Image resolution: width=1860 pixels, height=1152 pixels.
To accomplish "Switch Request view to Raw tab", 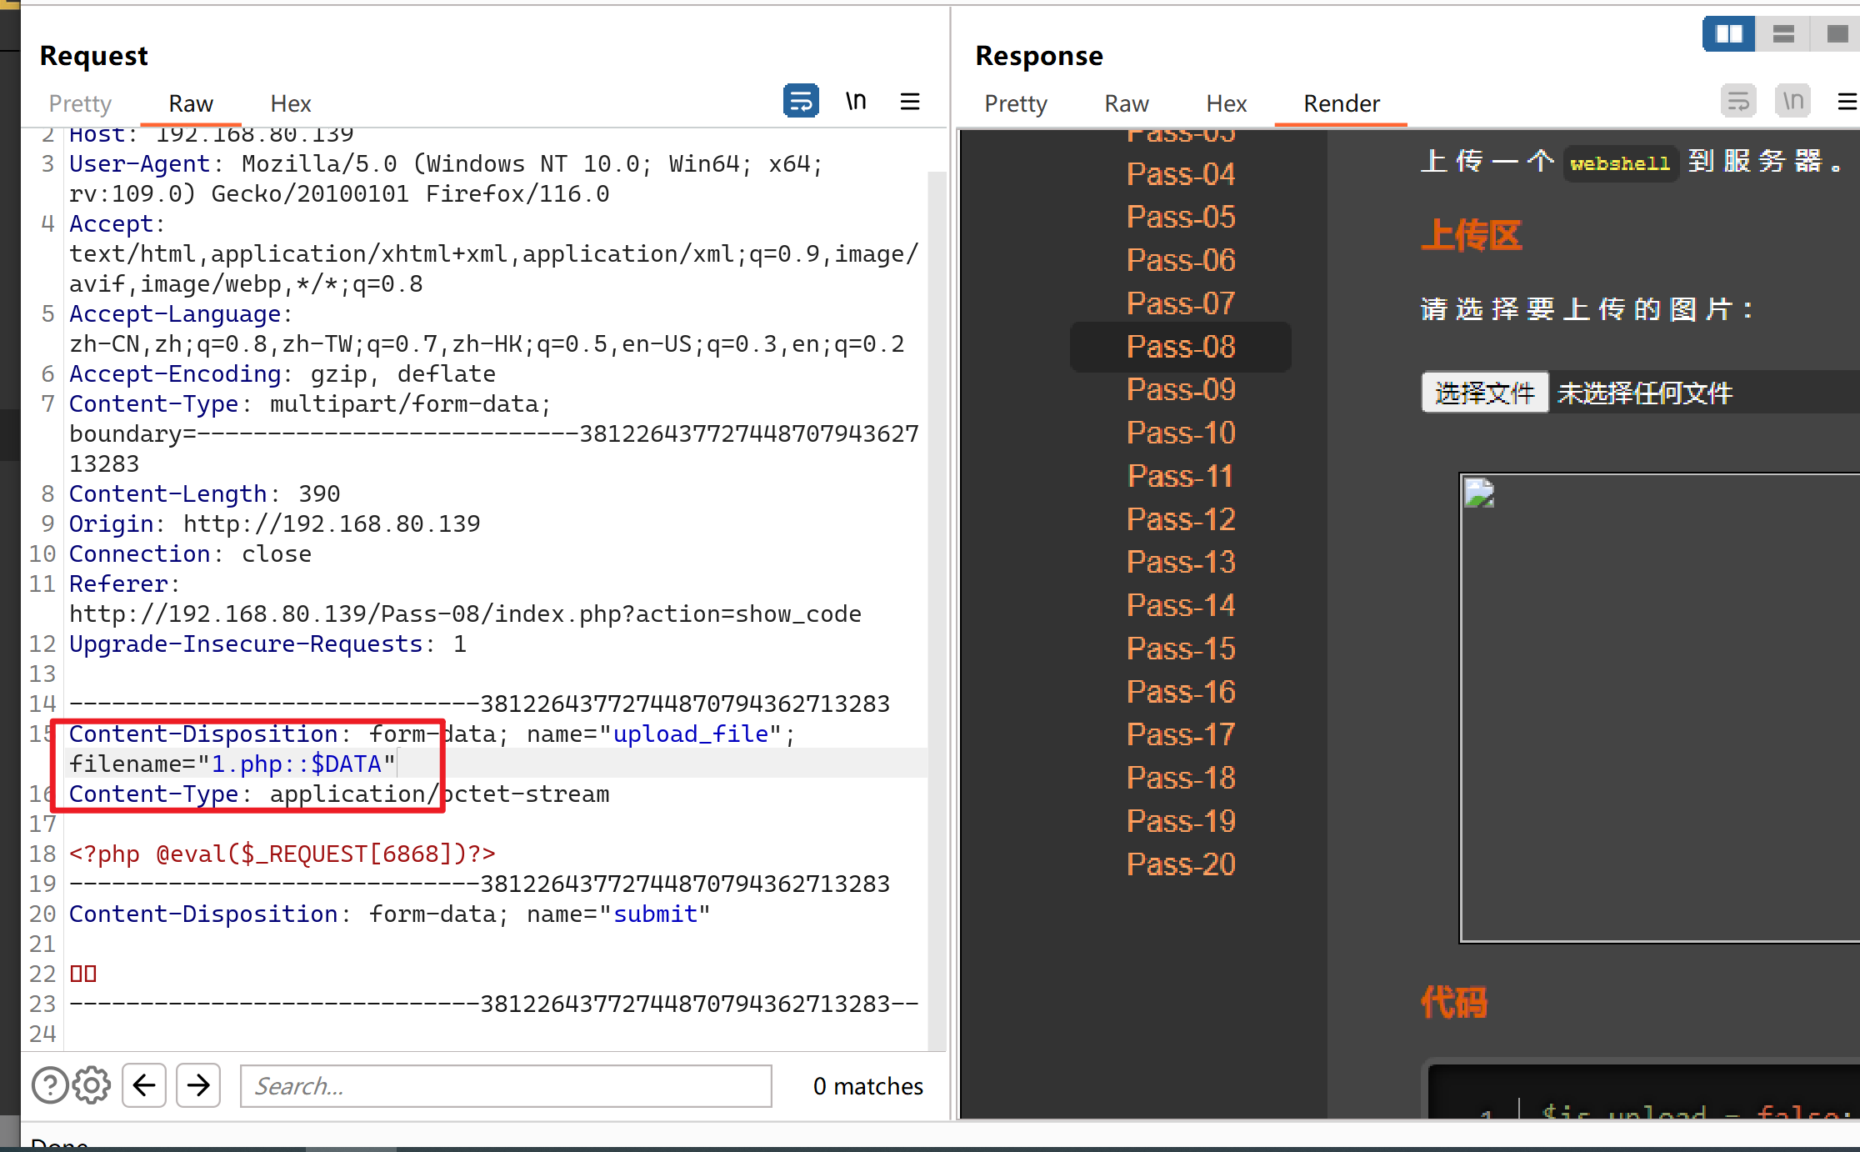I will pos(191,103).
